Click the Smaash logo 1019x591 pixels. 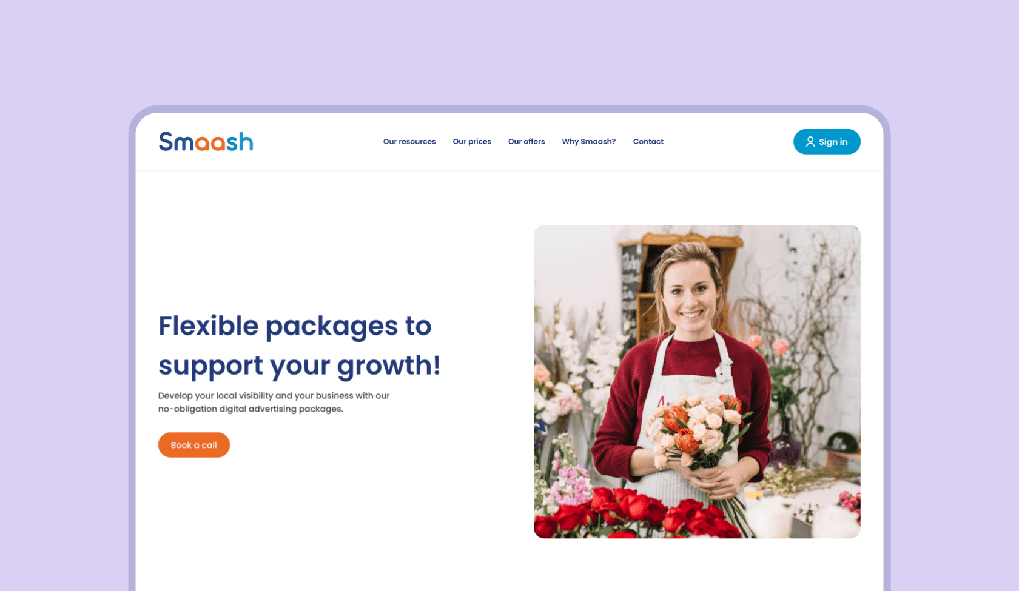(x=206, y=142)
